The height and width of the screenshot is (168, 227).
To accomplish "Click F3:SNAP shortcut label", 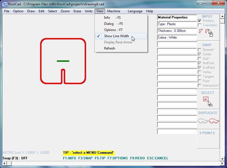I will [86, 158].
